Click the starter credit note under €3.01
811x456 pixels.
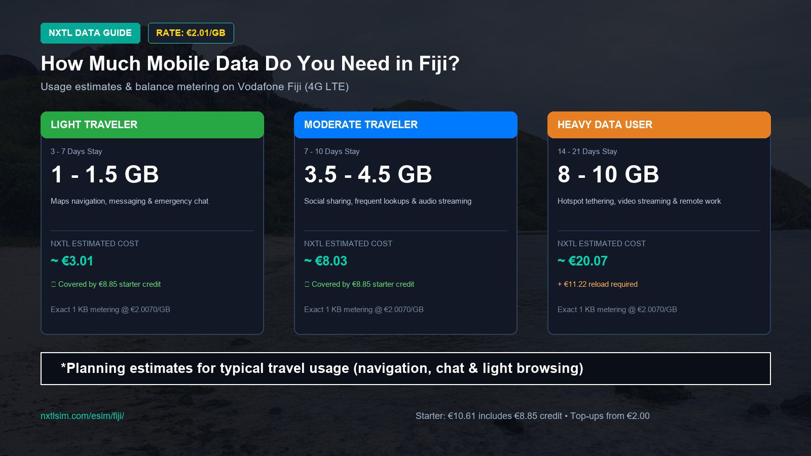(x=106, y=284)
